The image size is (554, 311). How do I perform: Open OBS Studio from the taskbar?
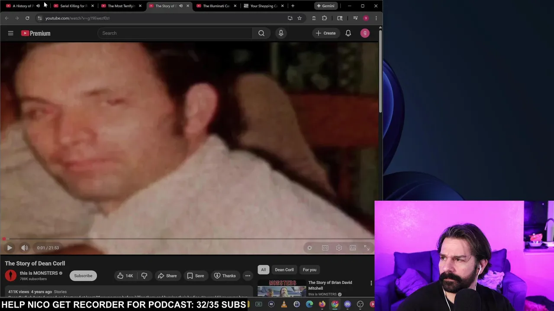(x=360, y=304)
